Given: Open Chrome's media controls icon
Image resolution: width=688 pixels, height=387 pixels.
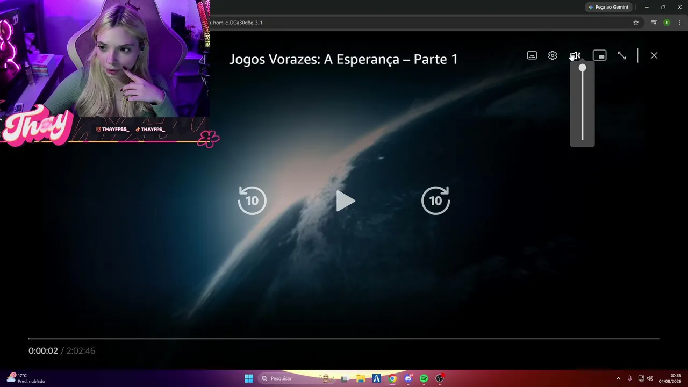Looking at the screenshot, I should pyautogui.click(x=654, y=23).
